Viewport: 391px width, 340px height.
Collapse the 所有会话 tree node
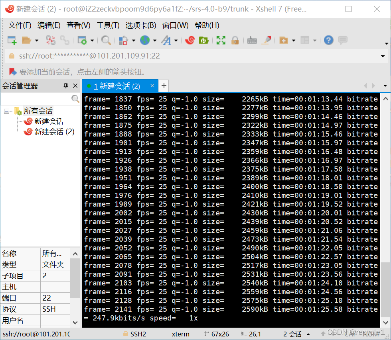(x=7, y=111)
